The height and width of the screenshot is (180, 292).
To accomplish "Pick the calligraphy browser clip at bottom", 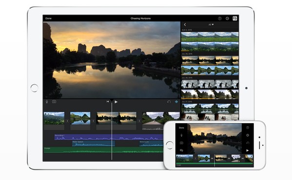I will click(x=210, y=117).
